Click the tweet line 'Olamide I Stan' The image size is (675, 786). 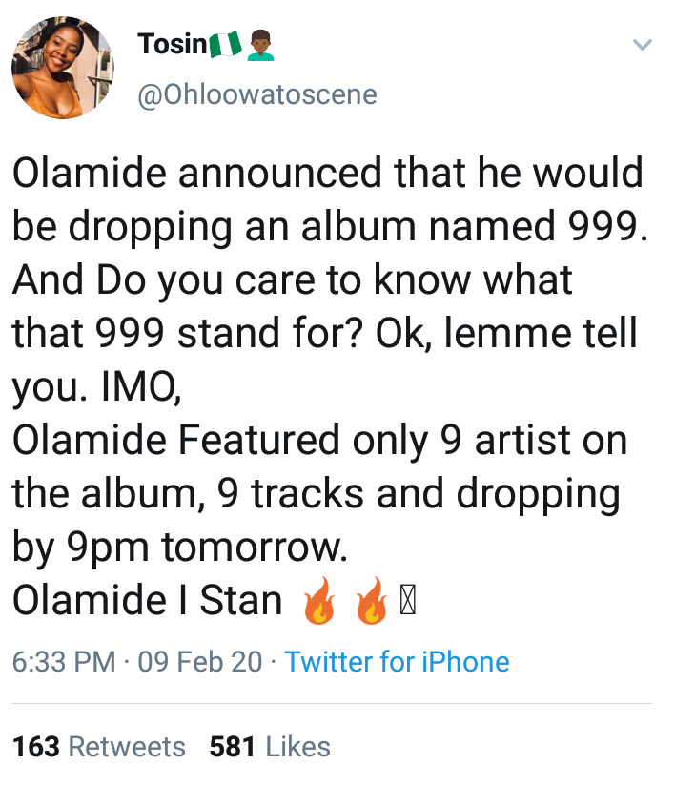[x=148, y=600]
